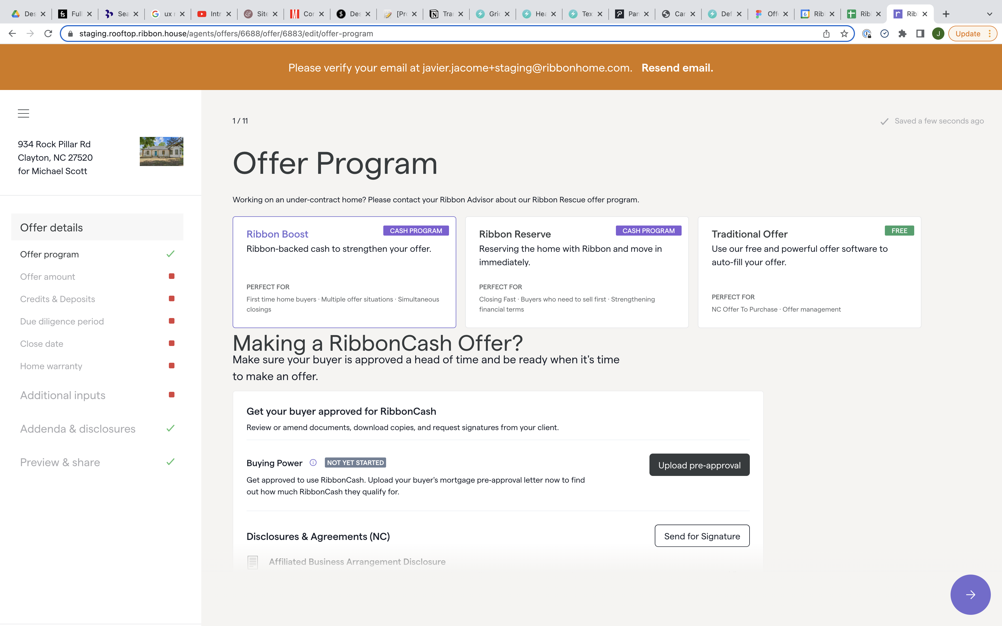The width and height of the screenshot is (1002, 626).
Task: Click the browser forward arrow
Action: [x=30, y=34]
